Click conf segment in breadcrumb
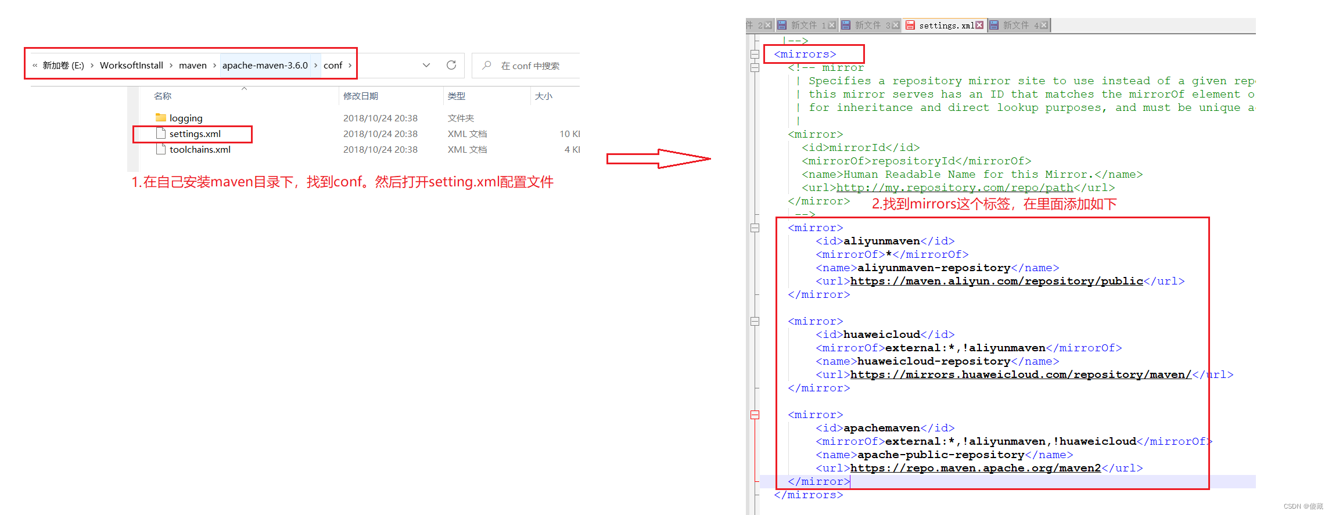This screenshot has height=515, width=1332. (x=333, y=65)
